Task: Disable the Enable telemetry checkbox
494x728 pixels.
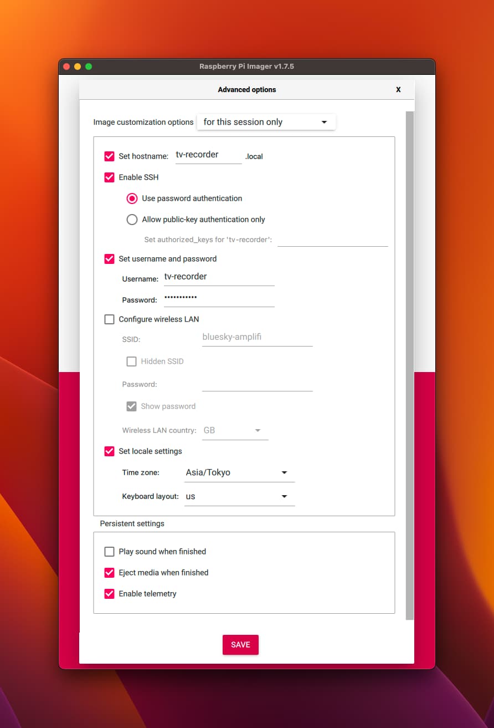Action: click(x=110, y=594)
